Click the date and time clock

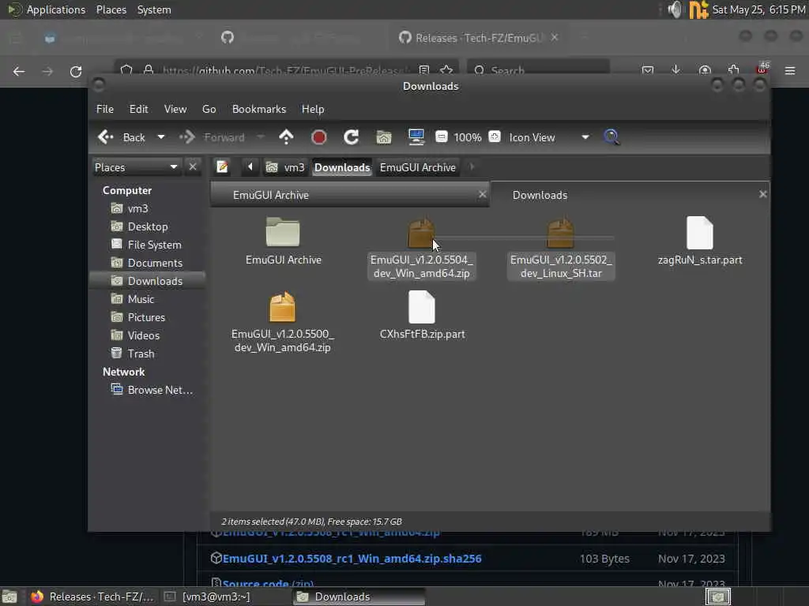pyautogui.click(x=758, y=9)
